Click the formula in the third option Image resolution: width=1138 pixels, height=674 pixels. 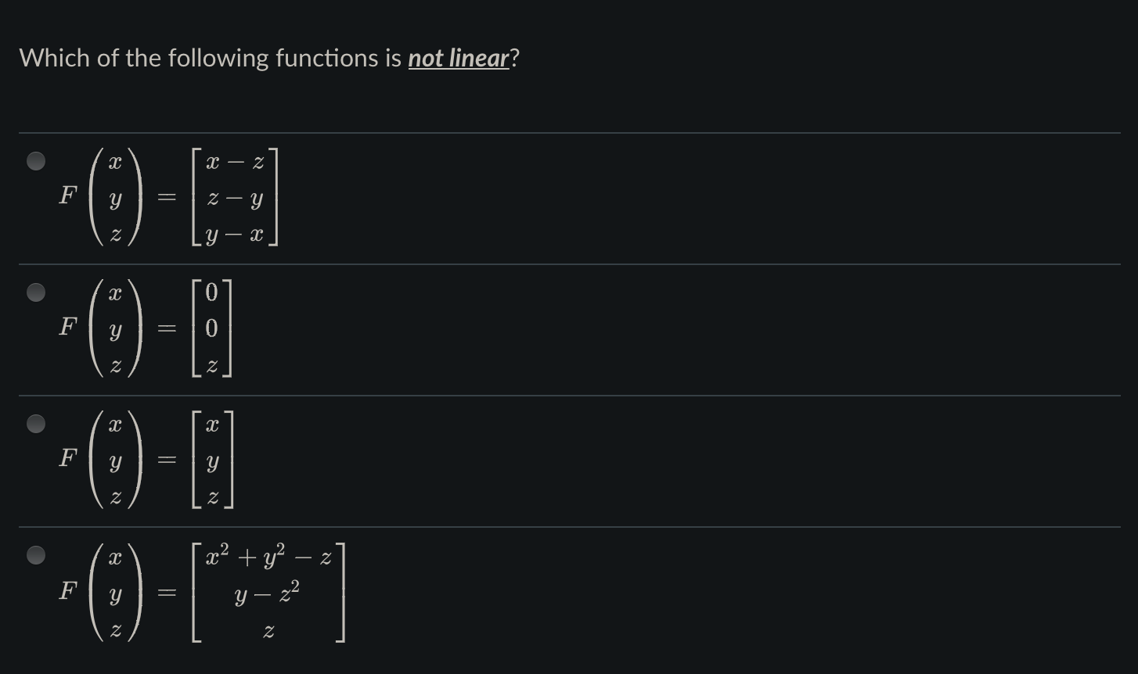pyautogui.click(x=149, y=461)
